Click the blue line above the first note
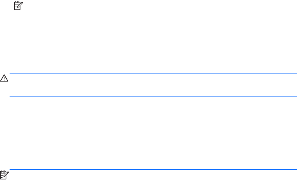Screen dimensions: 297x193 tap(160, 0)
